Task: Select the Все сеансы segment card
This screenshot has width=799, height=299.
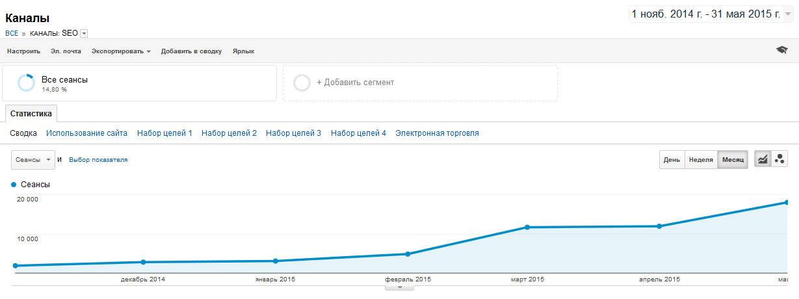Action: [140, 83]
